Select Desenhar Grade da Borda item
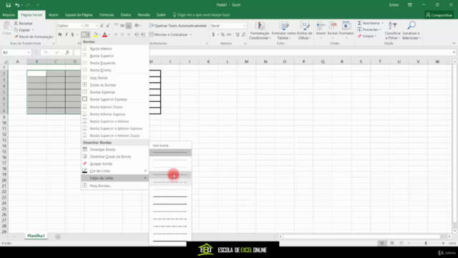Viewport: 458px width, 258px height. pyautogui.click(x=114, y=156)
